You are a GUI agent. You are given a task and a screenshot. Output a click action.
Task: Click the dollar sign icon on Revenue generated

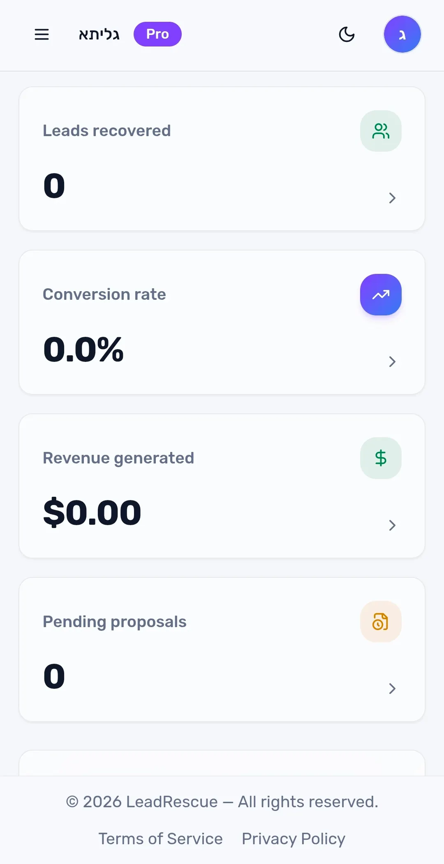pyautogui.click(x=381, y=458)
